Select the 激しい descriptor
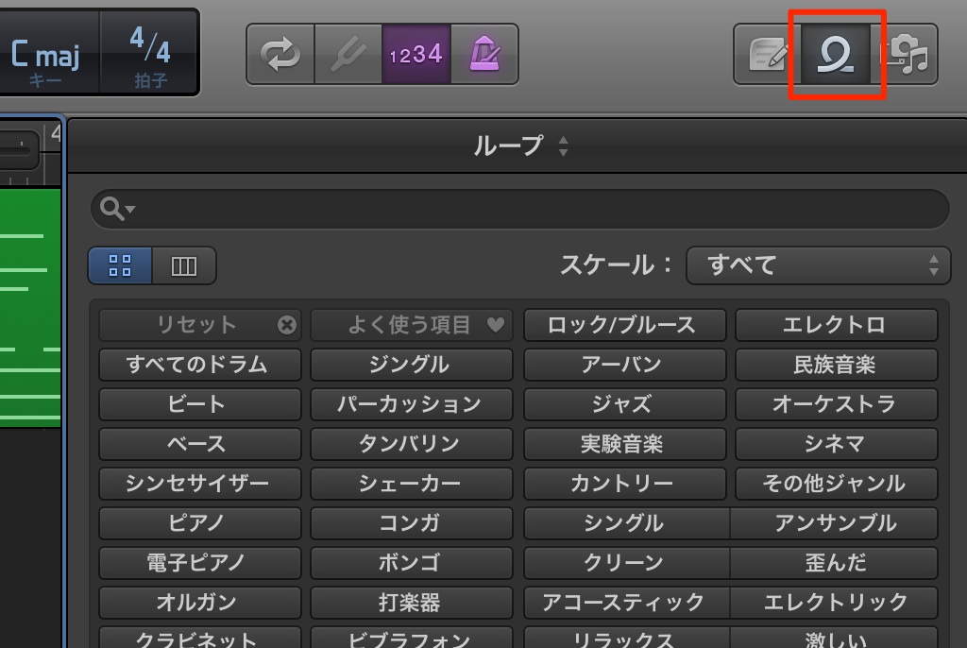 coord(835,638)
